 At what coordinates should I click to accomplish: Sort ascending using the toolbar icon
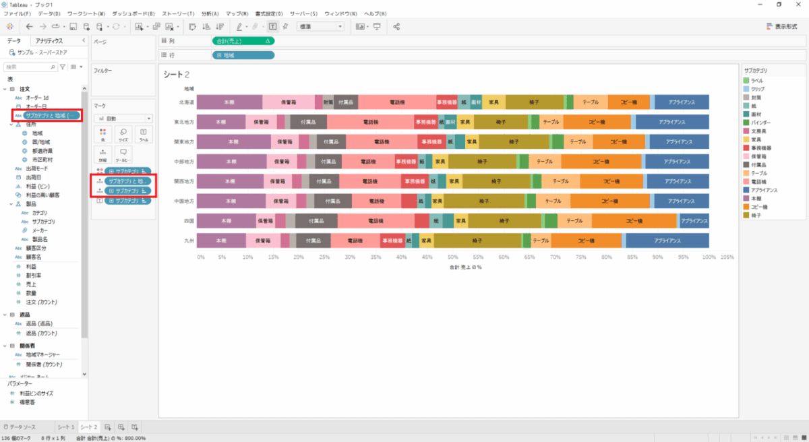click(x=206, y=26)
